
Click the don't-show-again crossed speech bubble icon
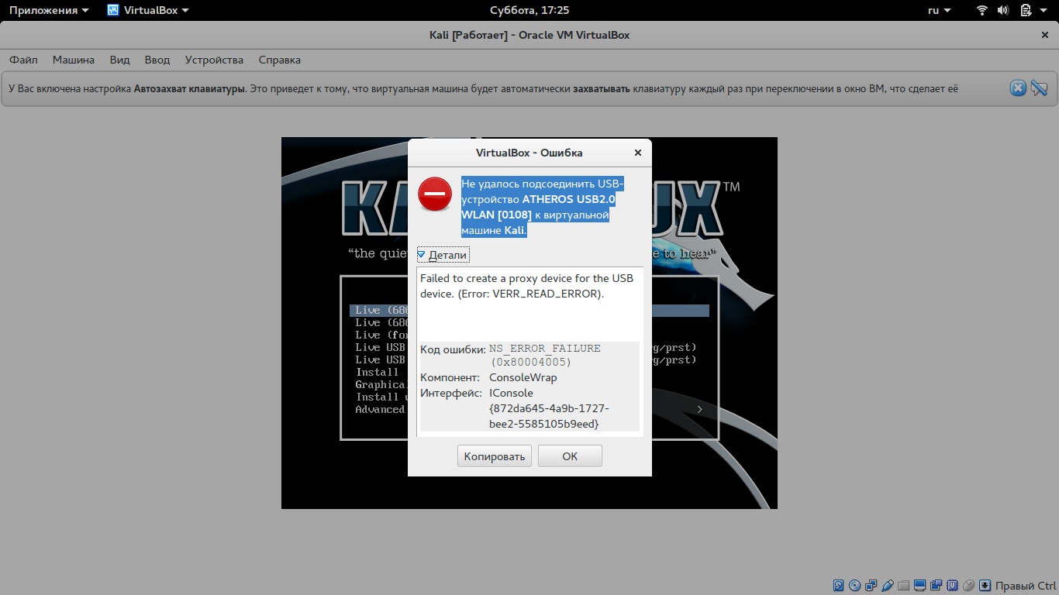(1039, 88)
